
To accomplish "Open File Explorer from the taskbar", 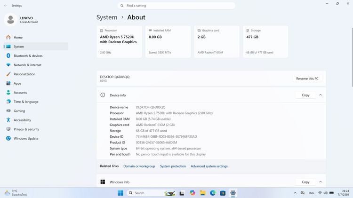I will click(202, 193).
